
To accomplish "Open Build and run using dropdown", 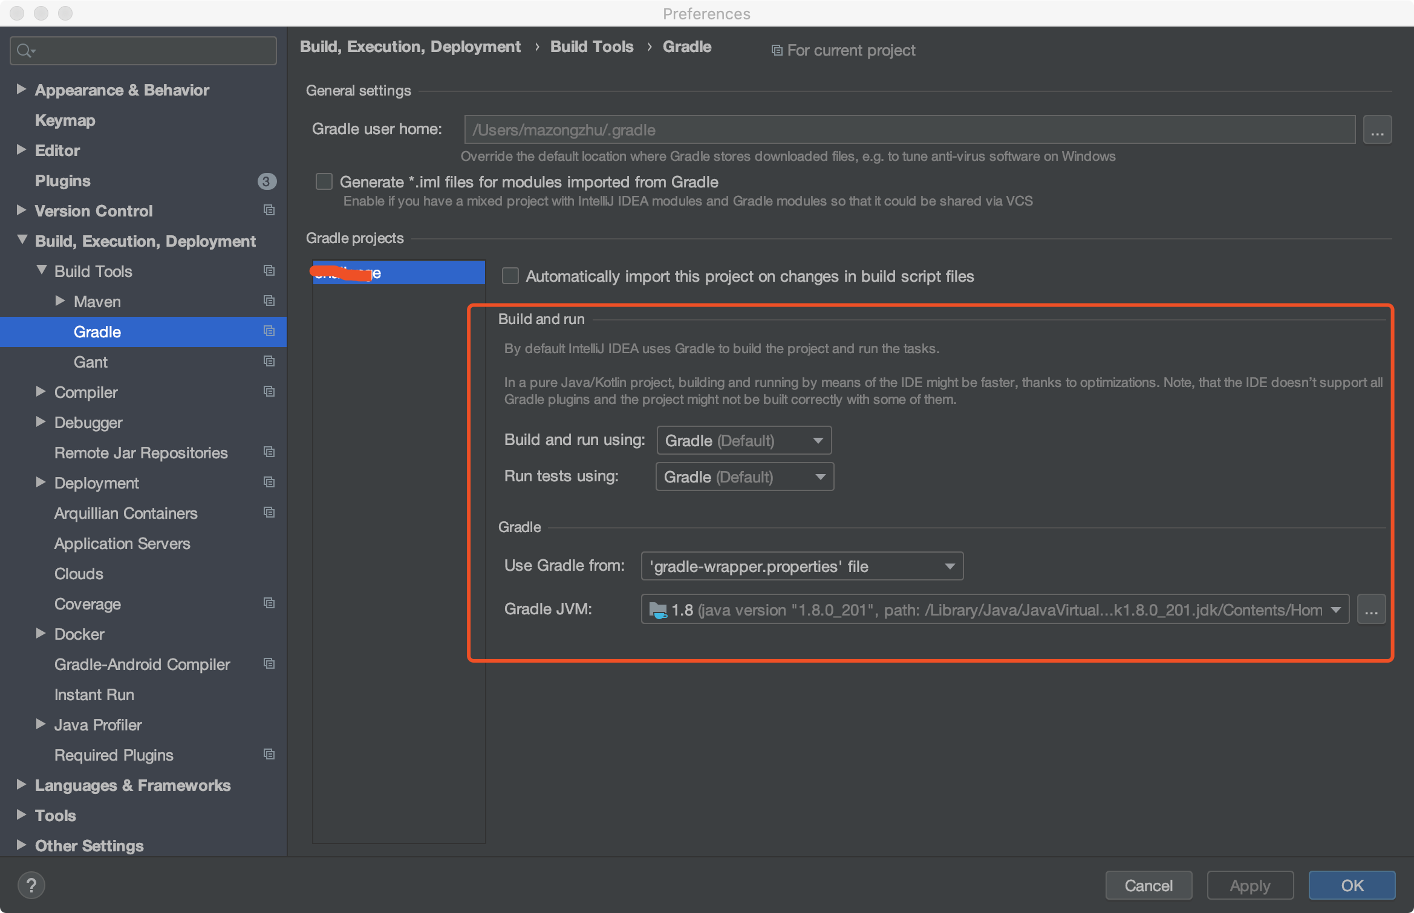I will (744, 441).
